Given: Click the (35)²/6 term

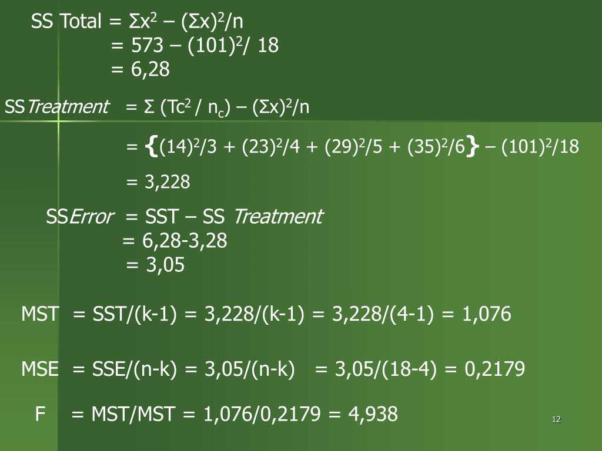Looking at the screenshot, I should tap(436, 147).
